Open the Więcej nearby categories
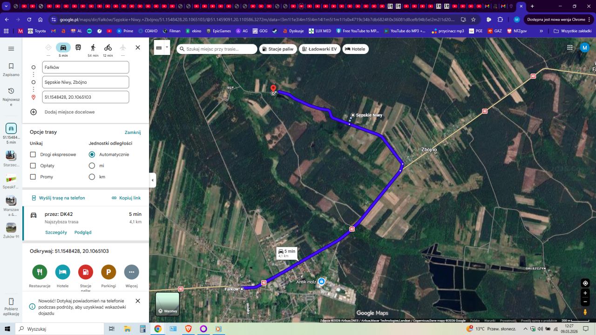 pos(131,272)
